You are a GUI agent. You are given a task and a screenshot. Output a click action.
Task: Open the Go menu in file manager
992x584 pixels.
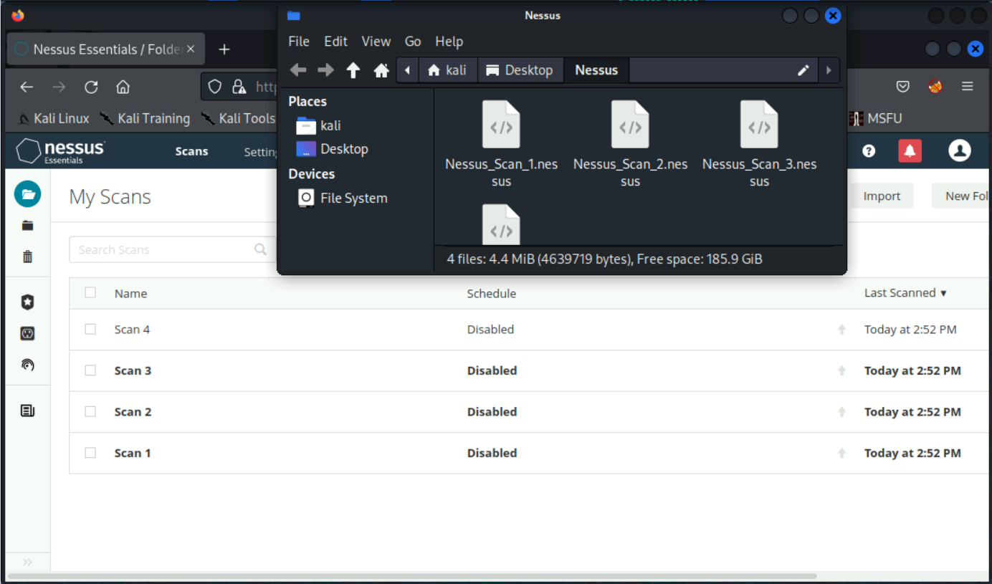click(x=413, y=42)
